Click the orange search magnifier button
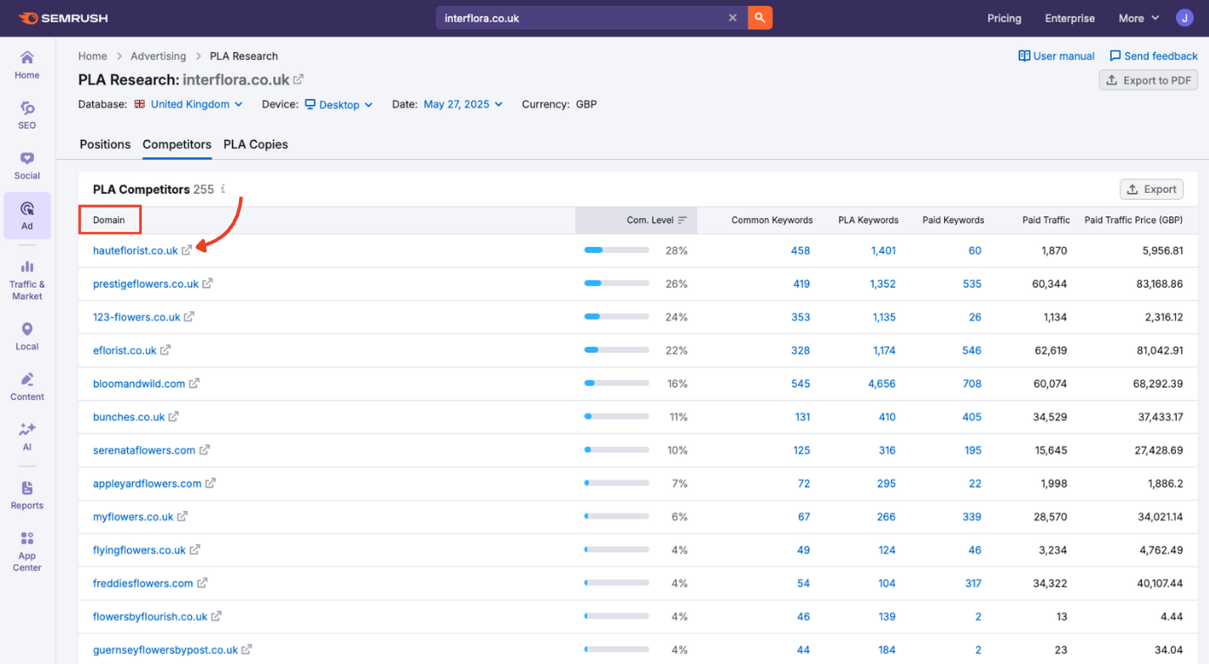The width and height of the screenshot is (1209, 664). pyautogui.click(x=760, y=17)
